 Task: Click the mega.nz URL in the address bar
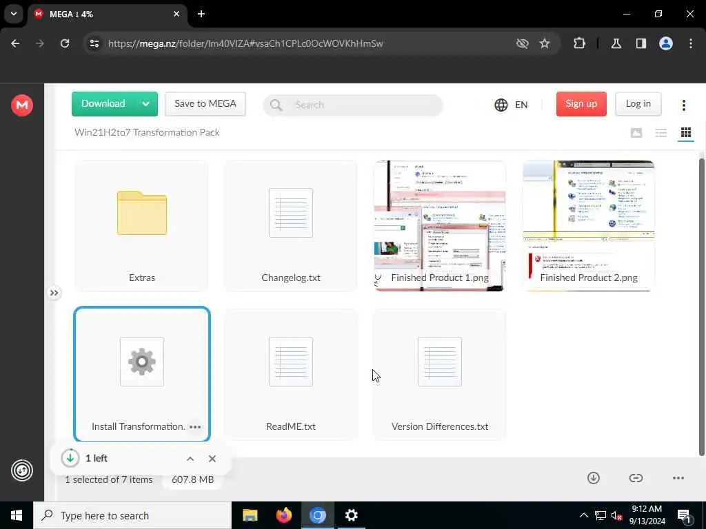pyautogui.click(x=245, y=43)
